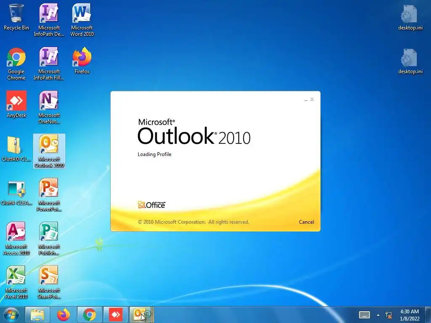The width and height of the screenshot is (431, 323).
Task: Select Microsoft InfoPath Filler shortcut
Action: 49,64
